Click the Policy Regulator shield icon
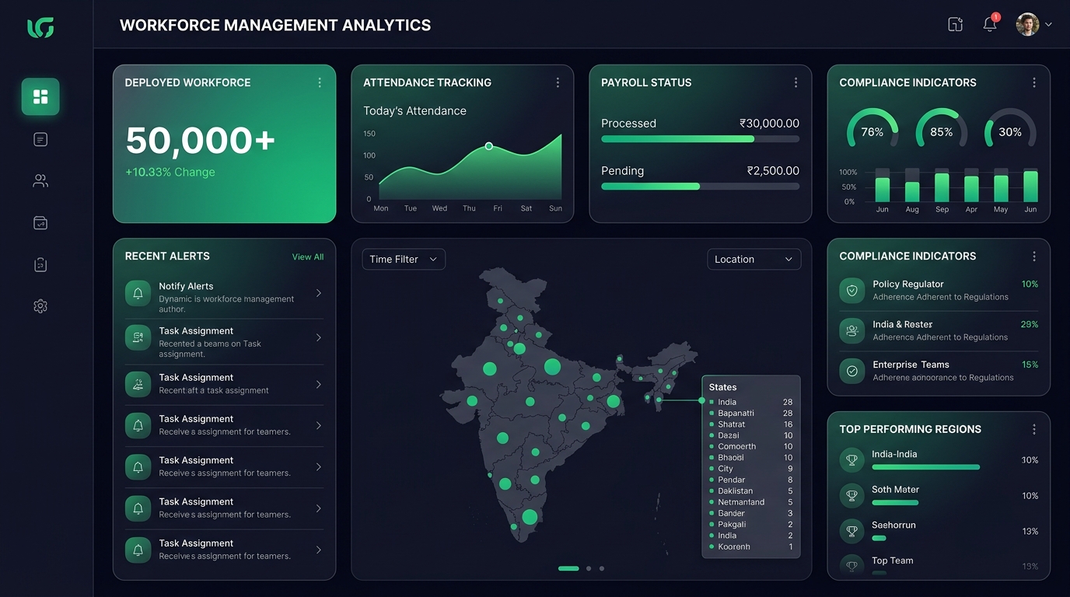Viewport: 1070px width, 597px height. coord(852,291)
